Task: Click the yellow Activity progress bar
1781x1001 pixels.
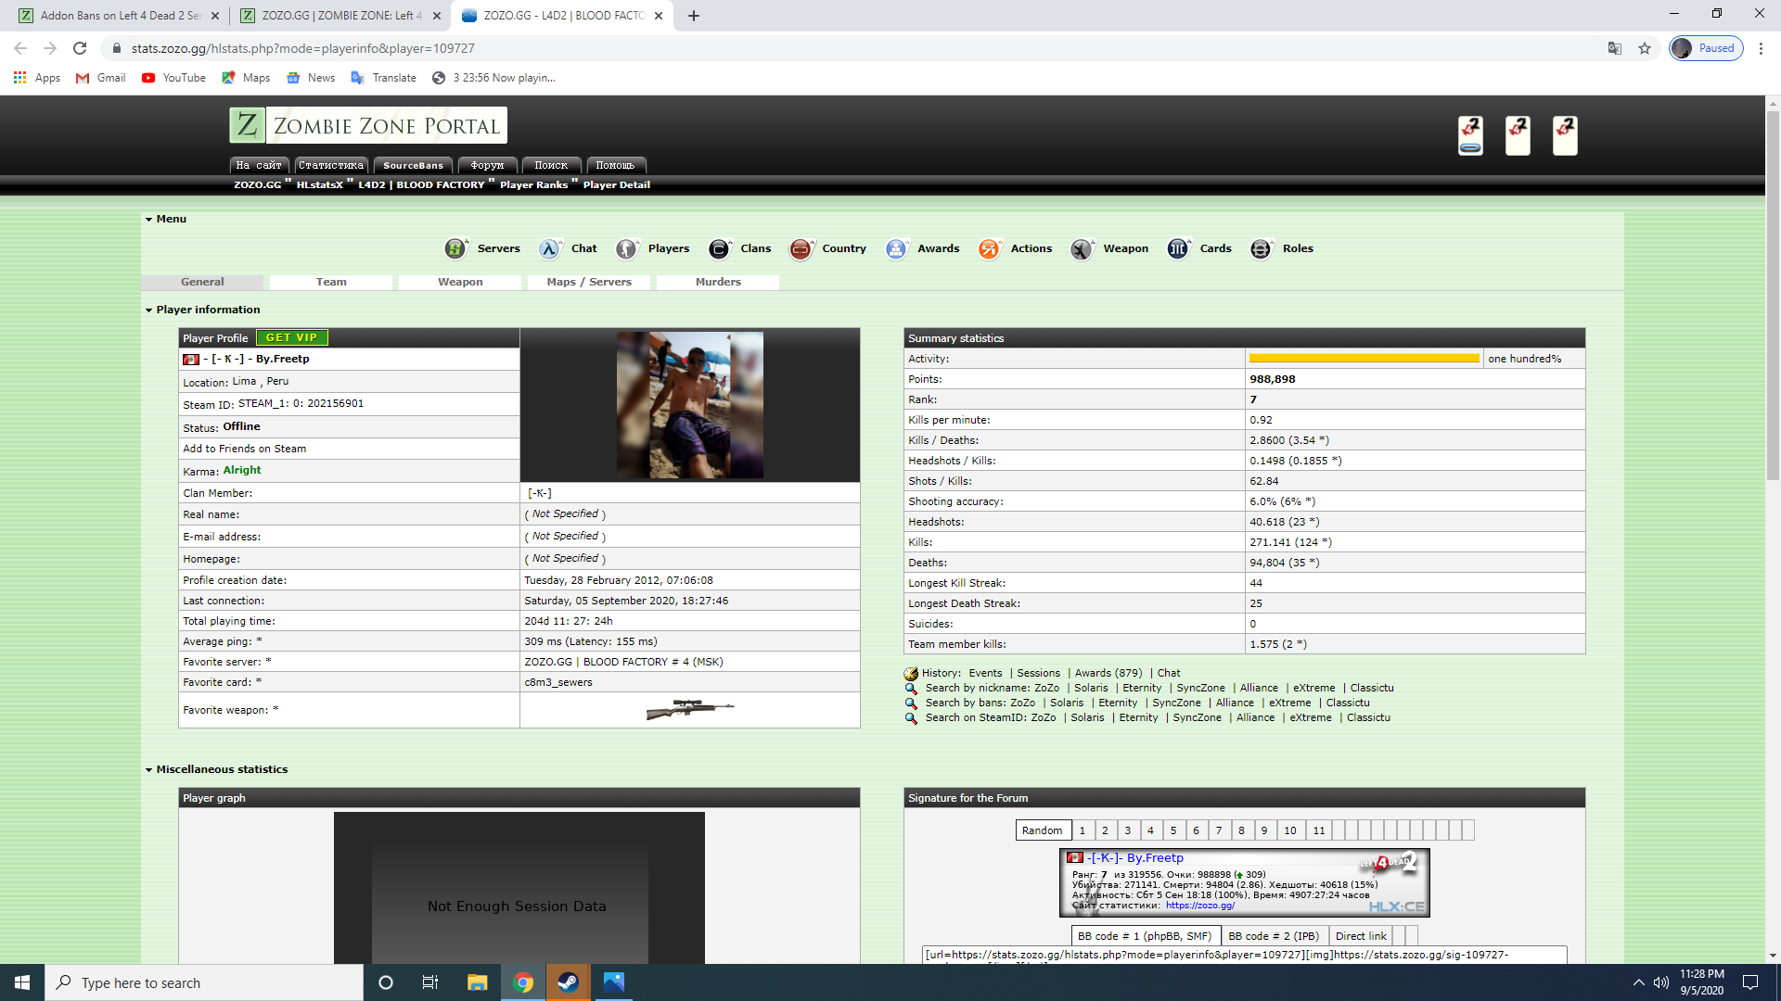Action: (x=1364, y=359)
